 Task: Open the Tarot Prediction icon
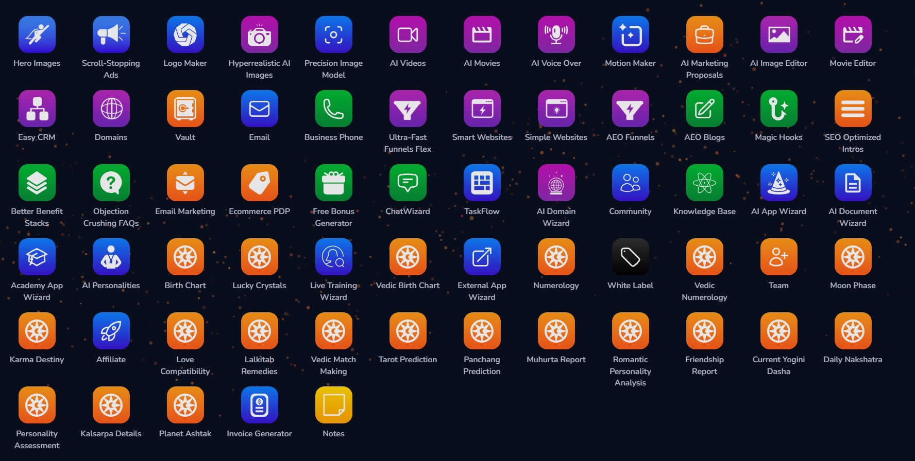(408, 331)
